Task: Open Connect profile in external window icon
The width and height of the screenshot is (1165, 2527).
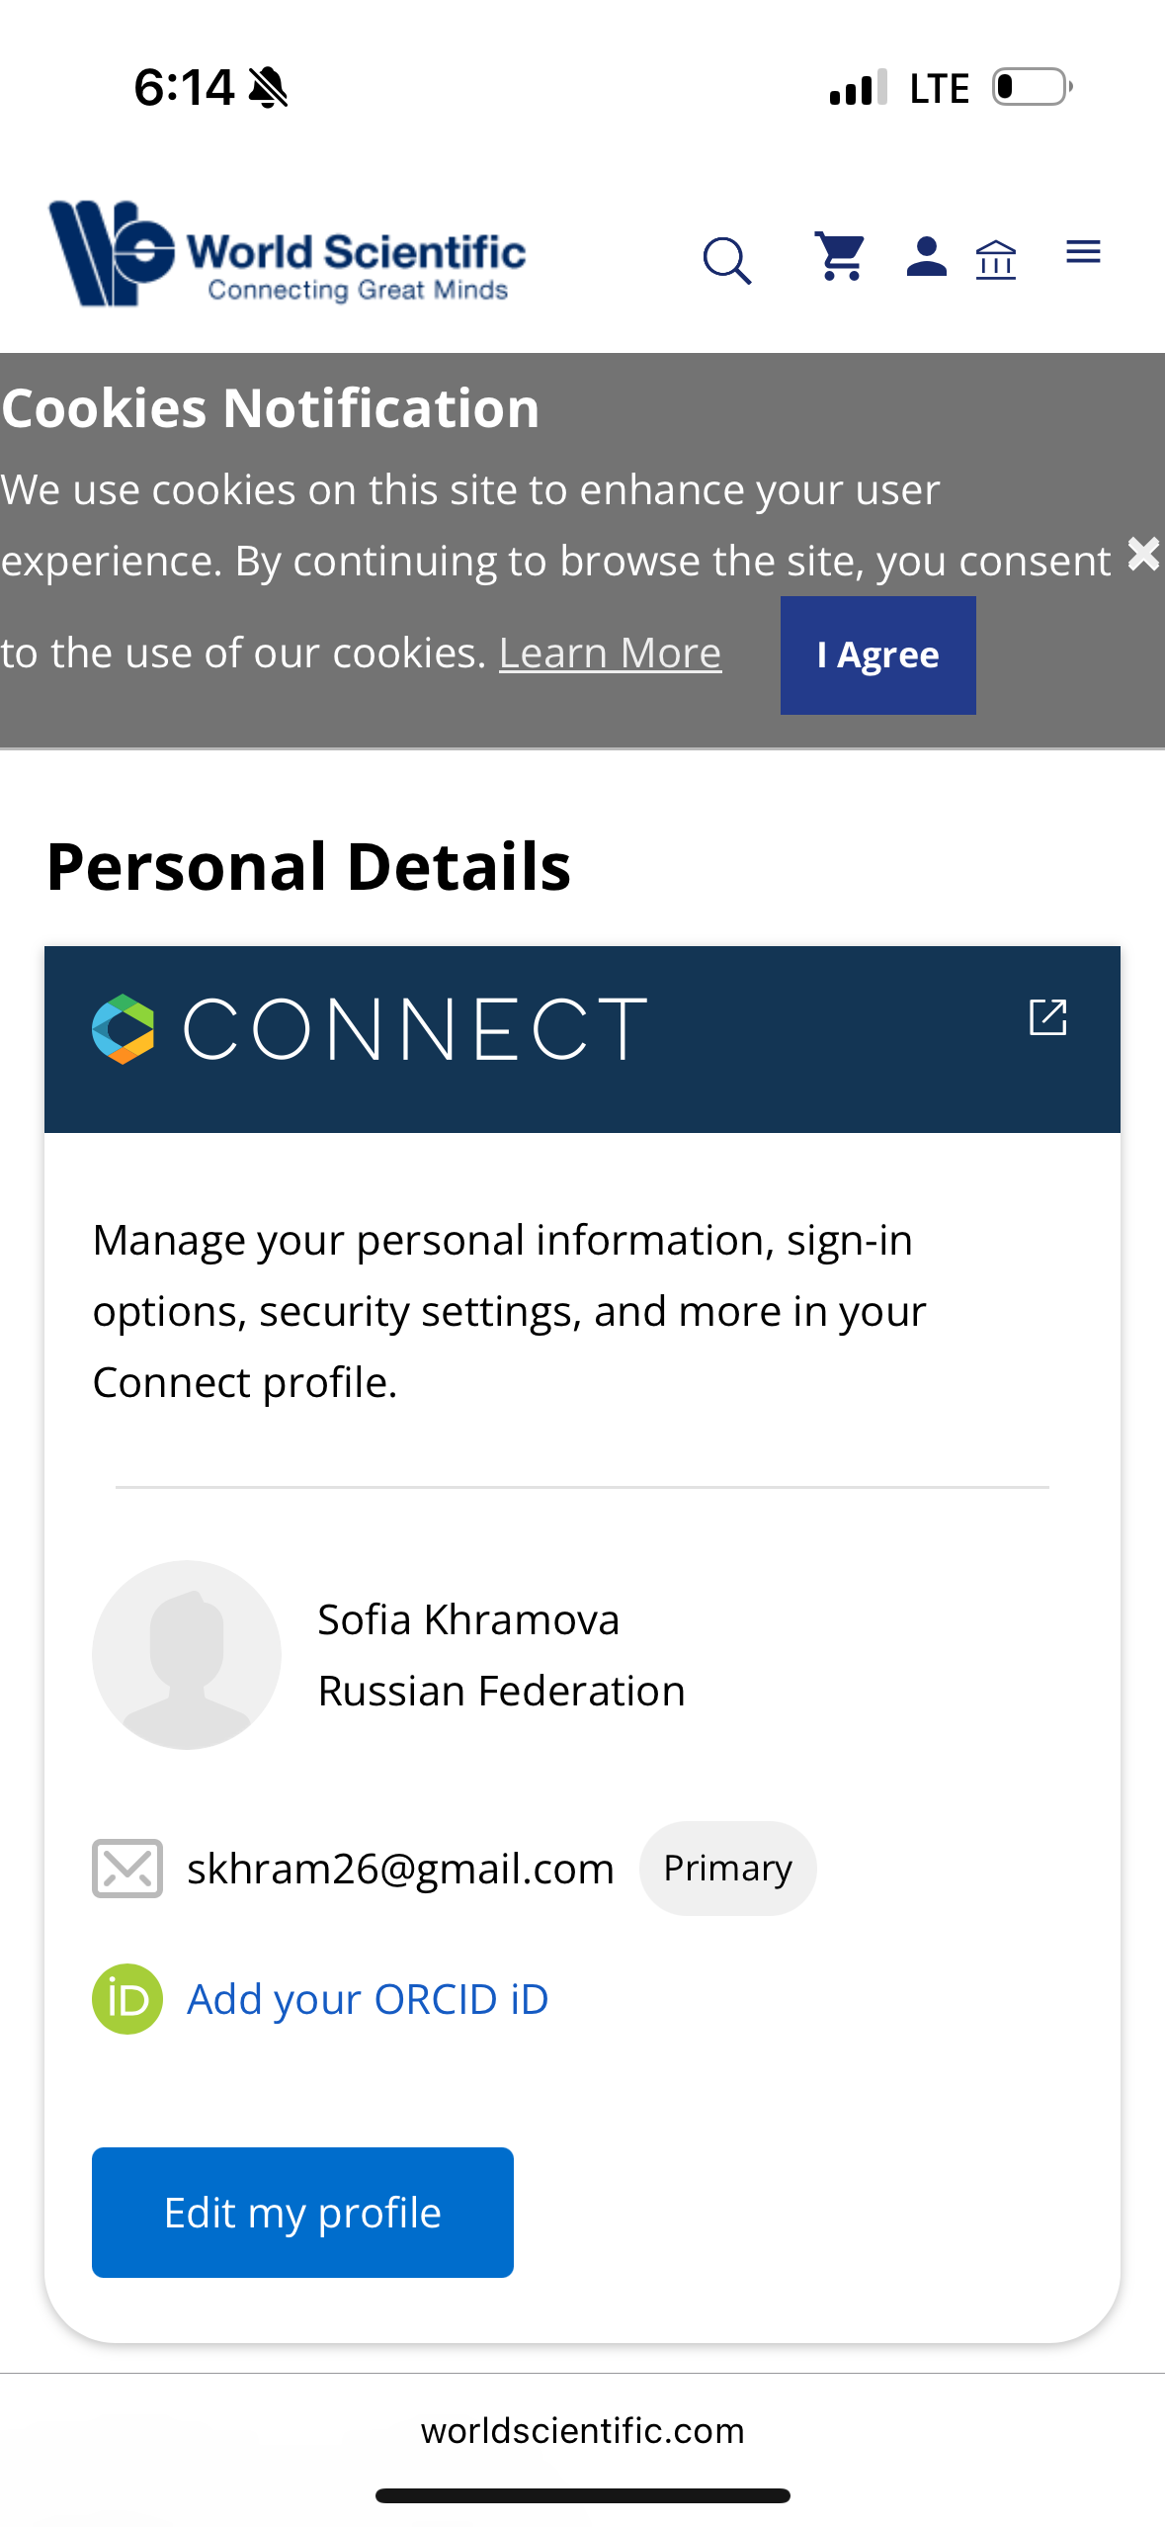Action: (1047, 1017)
